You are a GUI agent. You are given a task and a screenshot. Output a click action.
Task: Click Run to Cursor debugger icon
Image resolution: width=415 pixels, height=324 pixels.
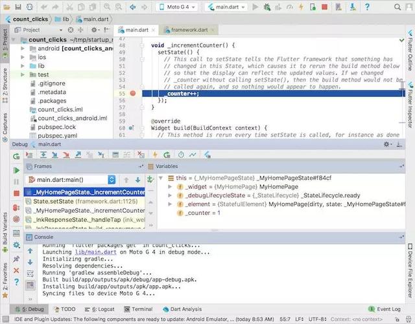pos(101,155)
